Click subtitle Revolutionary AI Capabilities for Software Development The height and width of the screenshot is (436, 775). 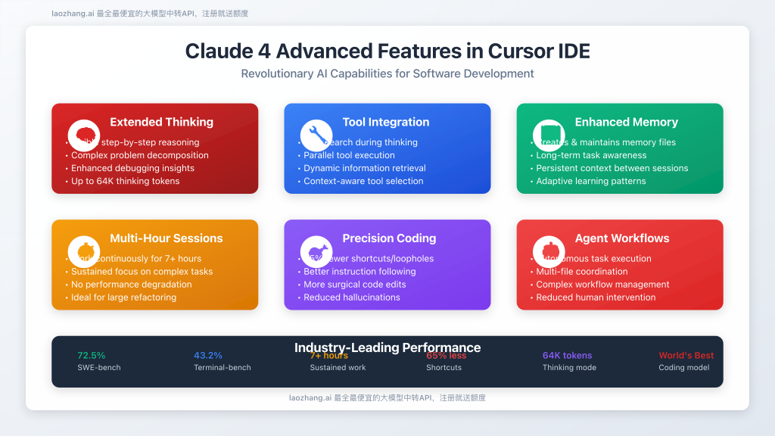point(387,73)
